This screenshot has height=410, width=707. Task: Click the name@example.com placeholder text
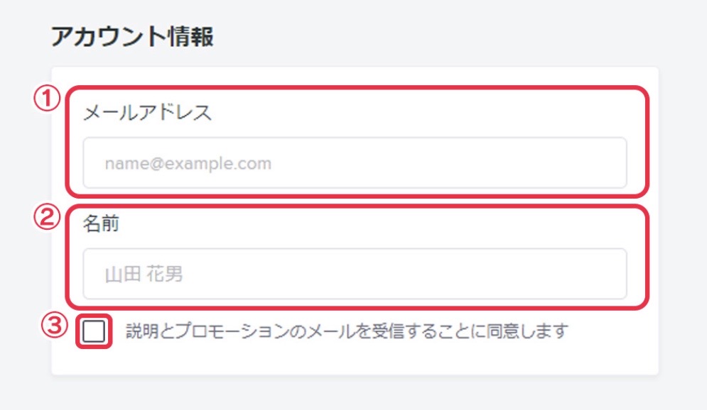pos(188,163)
